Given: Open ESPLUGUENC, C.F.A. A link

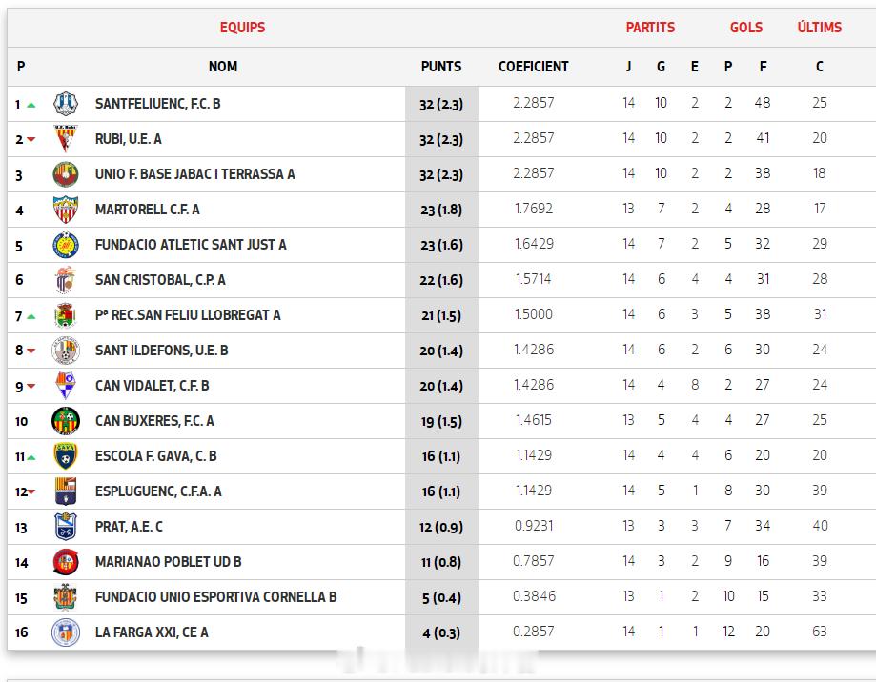Looking at the screenshot, I should (158, 491).
